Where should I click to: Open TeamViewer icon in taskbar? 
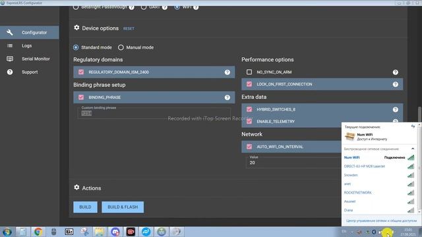pos(146,232)
